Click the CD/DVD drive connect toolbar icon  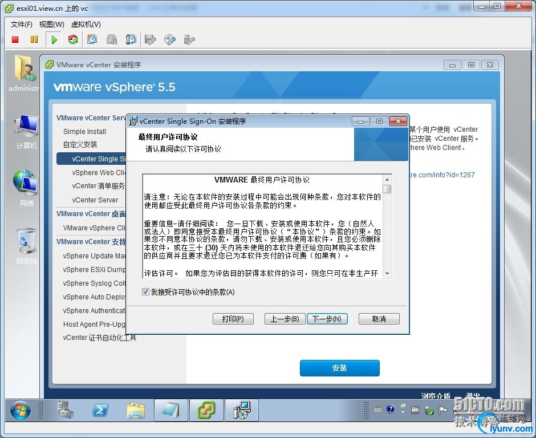170,40
